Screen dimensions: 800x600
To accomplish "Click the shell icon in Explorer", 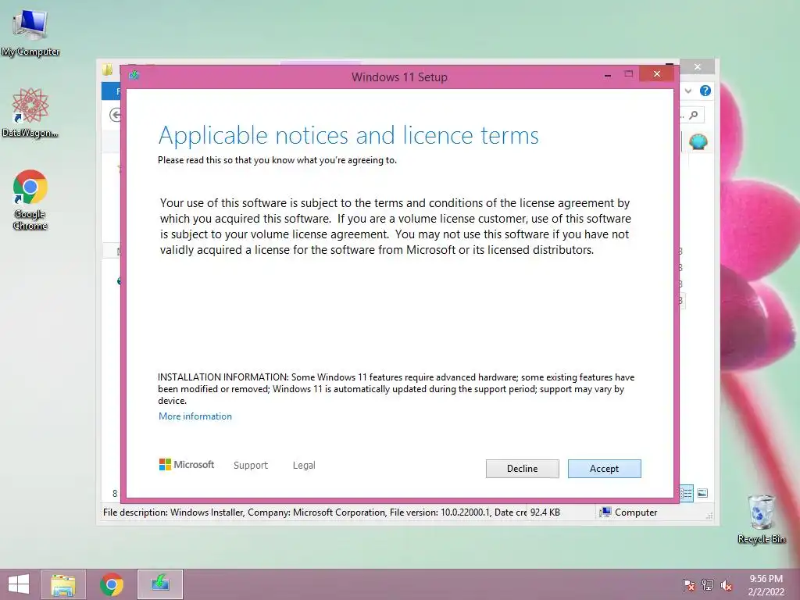I will tap(698, 141).
